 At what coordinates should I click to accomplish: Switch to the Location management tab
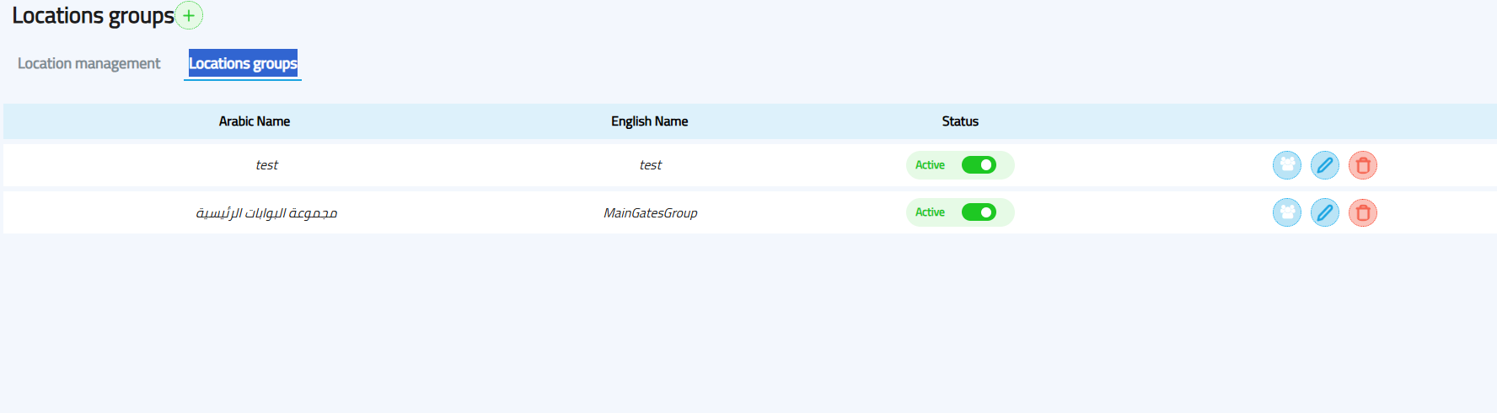89,63
